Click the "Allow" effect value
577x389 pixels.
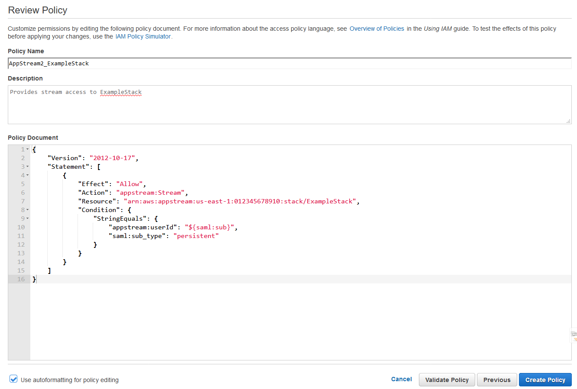[129, 184]
